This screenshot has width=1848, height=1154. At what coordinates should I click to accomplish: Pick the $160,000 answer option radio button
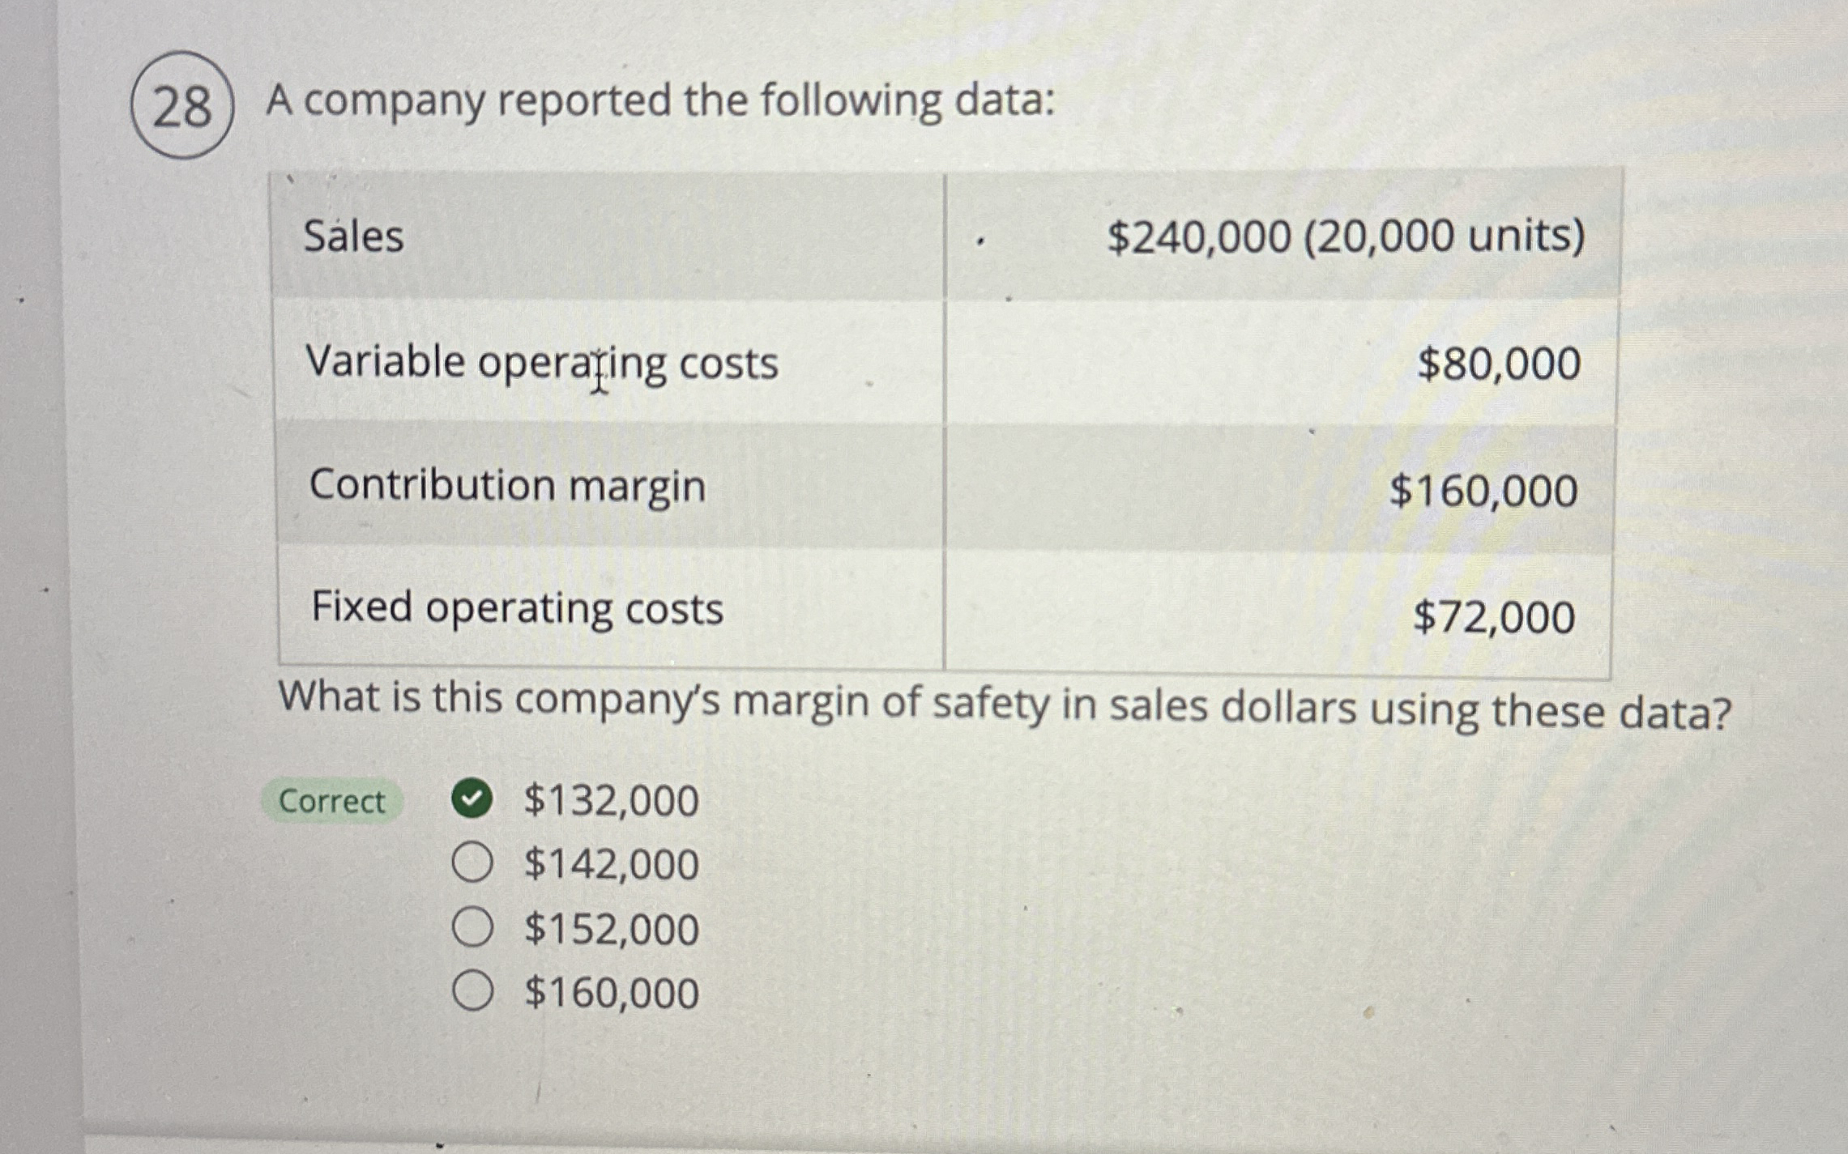[x=472, y=991]
